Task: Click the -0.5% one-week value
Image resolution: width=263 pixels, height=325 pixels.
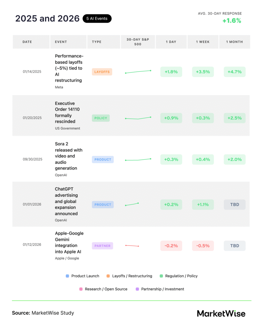Action: tap(203, 246)
